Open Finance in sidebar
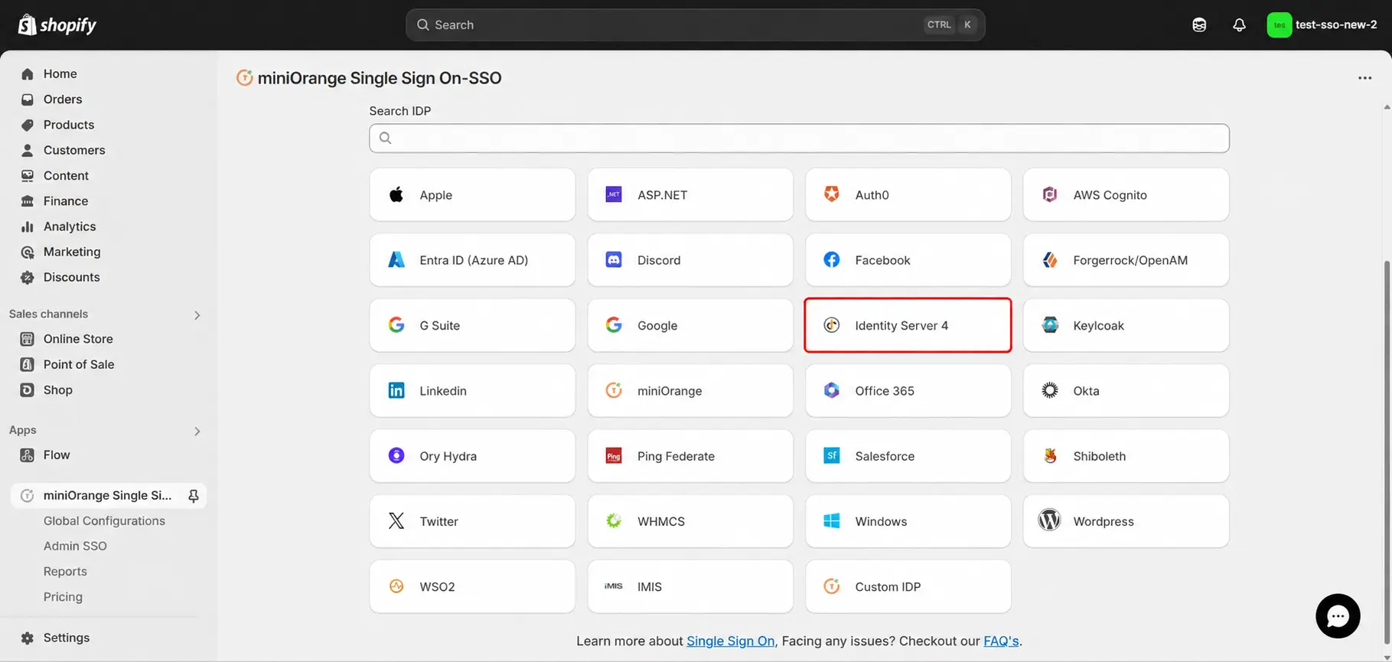This screenshot has width=1392, height=662. (65, 201)
